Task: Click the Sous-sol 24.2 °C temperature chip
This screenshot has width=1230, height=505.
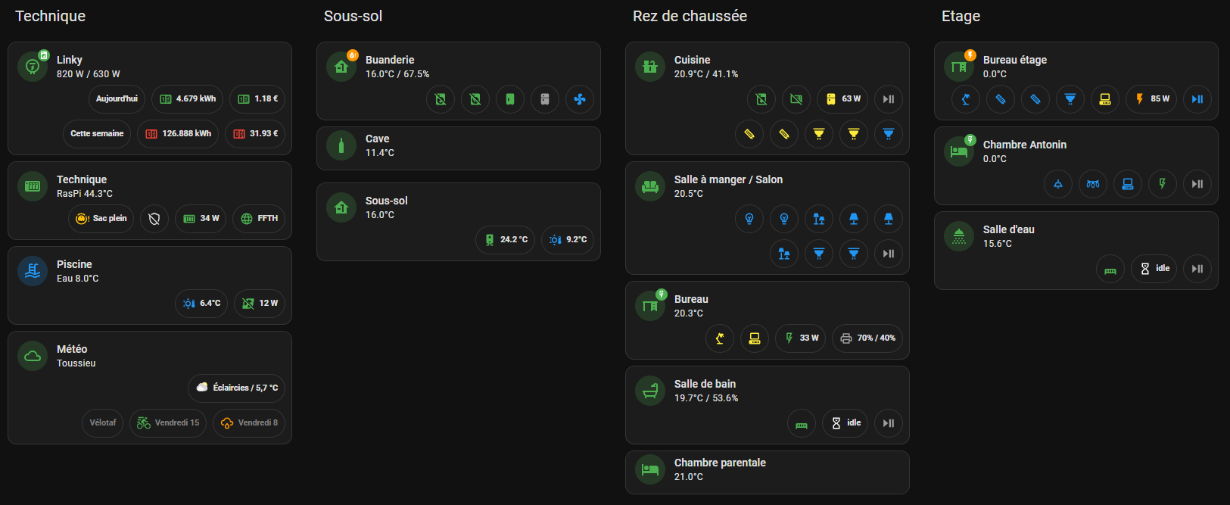Action: tap(506, 240)
